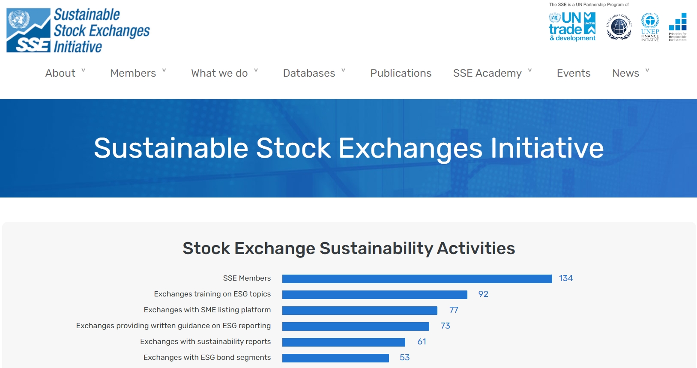Image resolution: width=697 pixels, height=368 pixels.
Task: Click the written guidance on ESG reporting bar
Action: 356,326
